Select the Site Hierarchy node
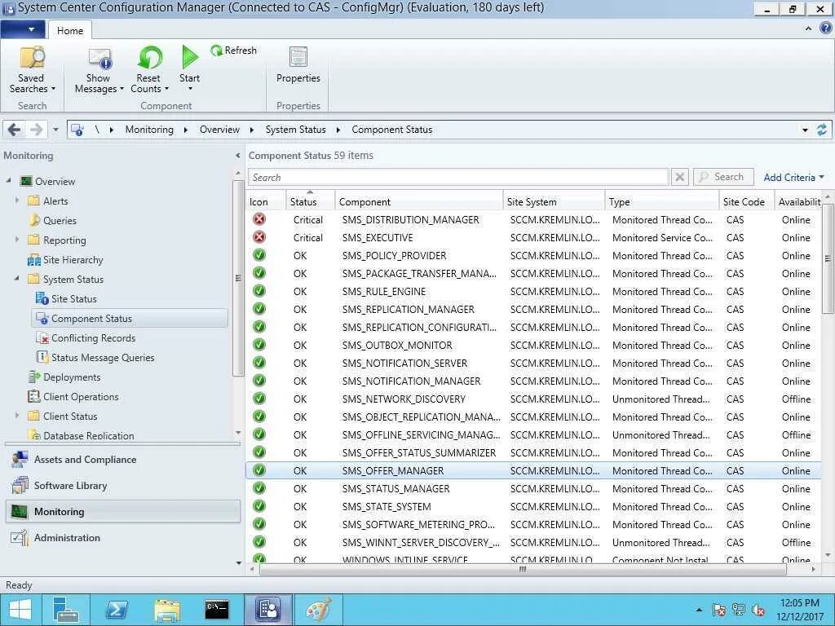This screenshot has width=835, height=626. pos(73,260)
